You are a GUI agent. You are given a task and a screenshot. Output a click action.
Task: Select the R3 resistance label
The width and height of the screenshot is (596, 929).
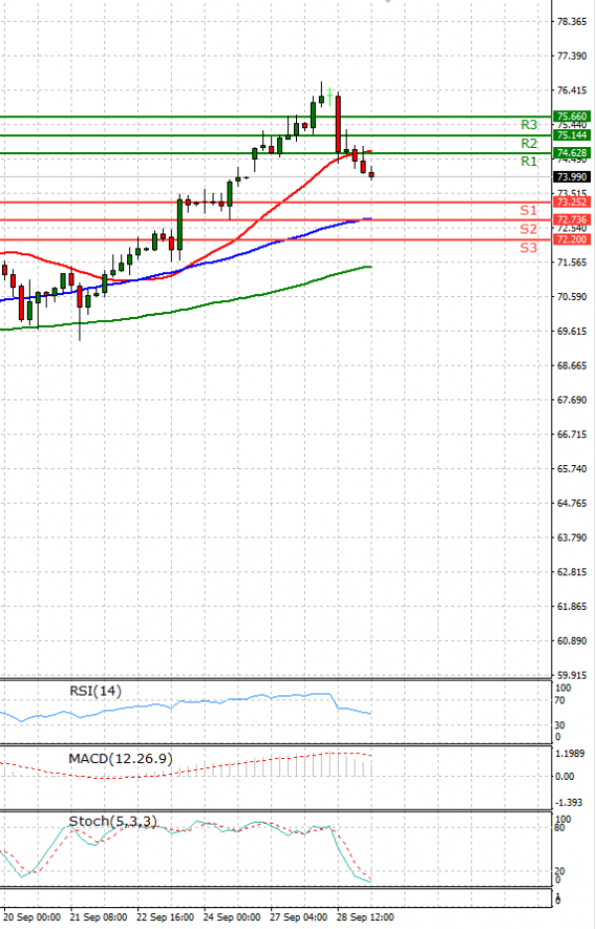click(x=528, y=125)
